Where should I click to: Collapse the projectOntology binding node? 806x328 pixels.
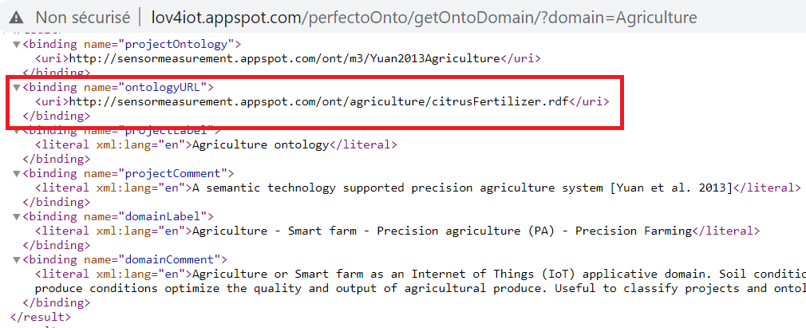pos(17,44)
